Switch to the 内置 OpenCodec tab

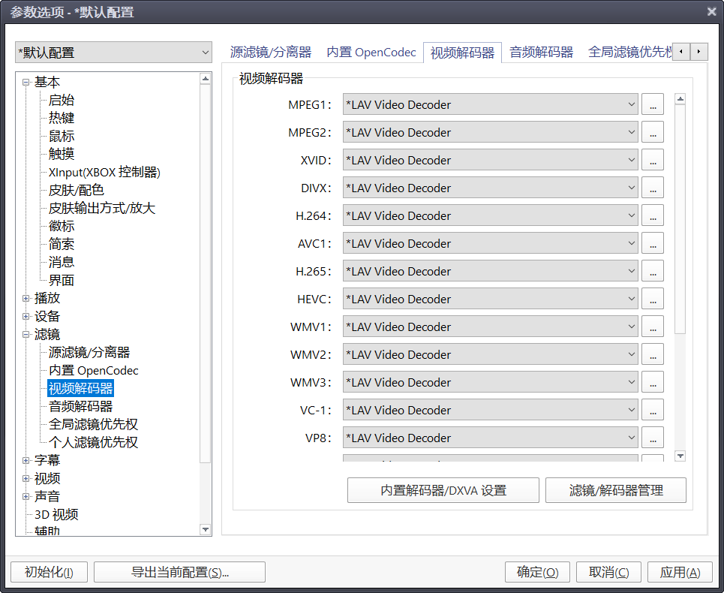click(371, 53)
